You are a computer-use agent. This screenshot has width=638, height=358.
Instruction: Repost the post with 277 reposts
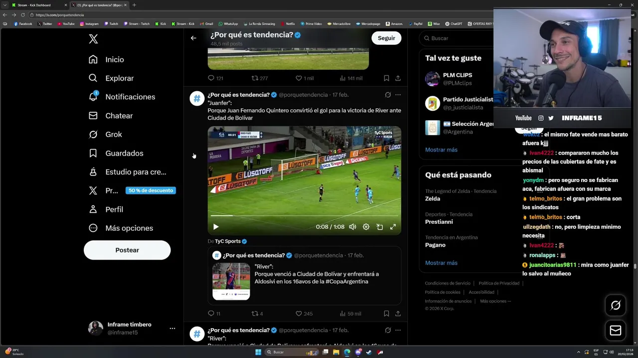coord(260,78)
